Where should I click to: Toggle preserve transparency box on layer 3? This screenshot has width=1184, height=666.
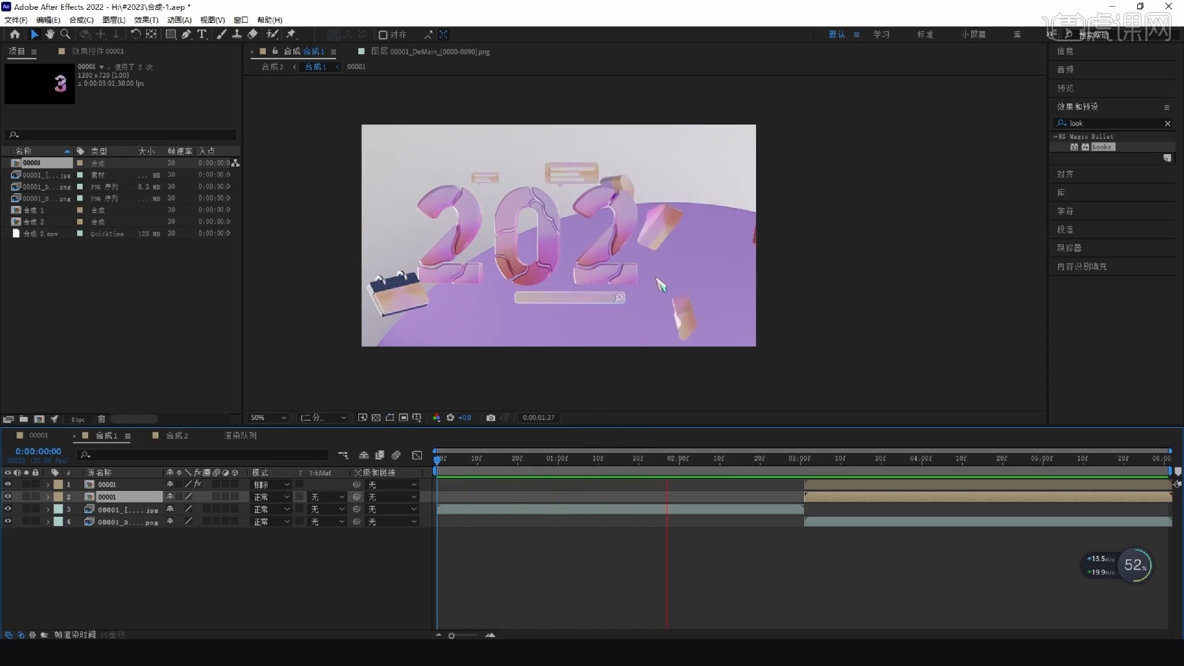[x=300, y=509]
